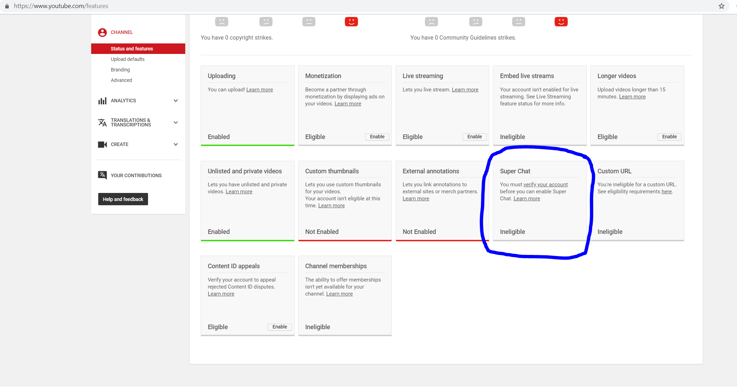Viewport: 737px width, 388px height.
Task: Click the Create menu label
Action: [x=120, y=144]
